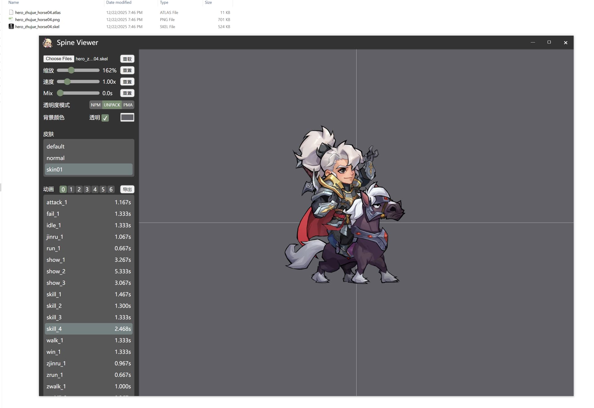Click the export button beside the tracks

127,189
